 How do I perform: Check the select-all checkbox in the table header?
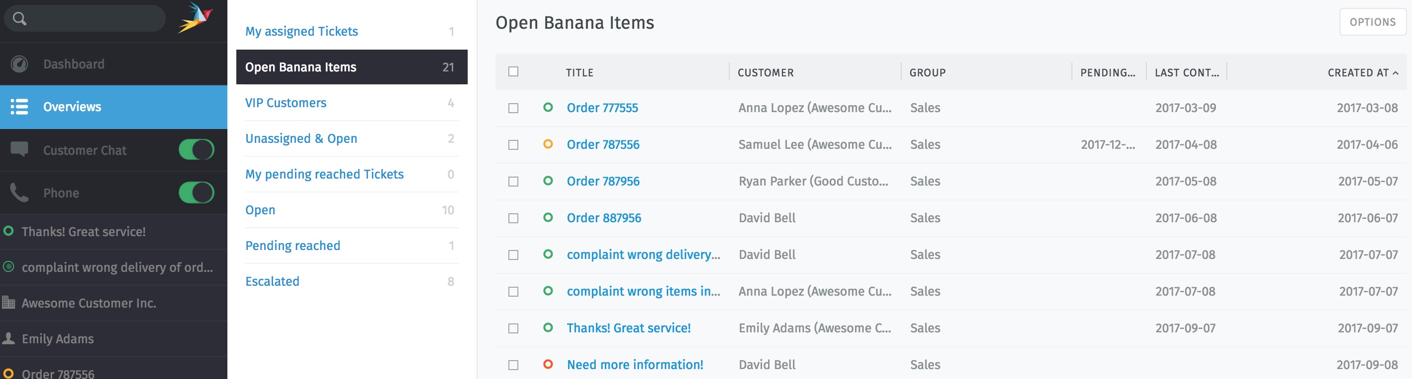pyautogui.click(x=513, y=72)
